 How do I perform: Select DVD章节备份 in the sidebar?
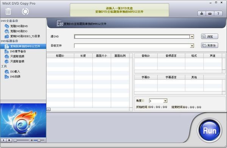[x=18, y=51]
